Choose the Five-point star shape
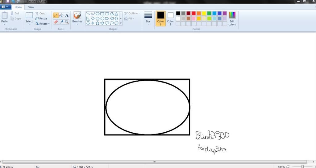316x168 pixels. (x=98, y=23)
